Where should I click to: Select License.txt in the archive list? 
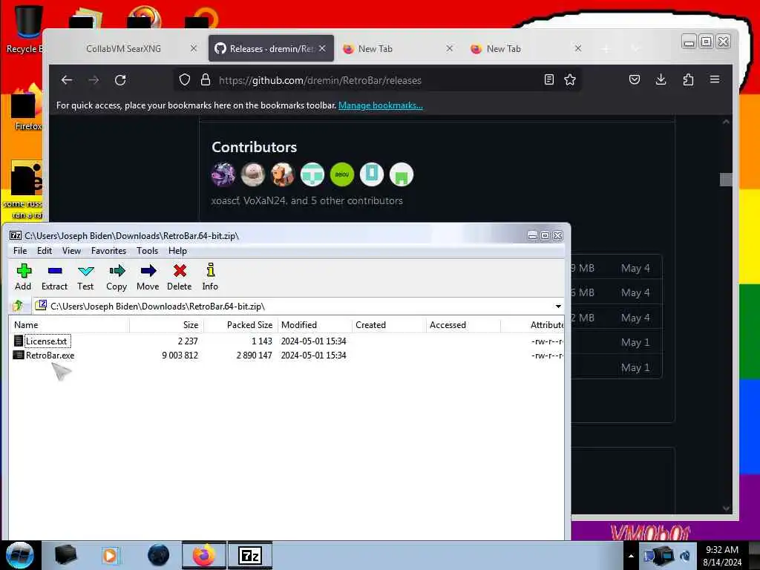click(x=46, y=341)
